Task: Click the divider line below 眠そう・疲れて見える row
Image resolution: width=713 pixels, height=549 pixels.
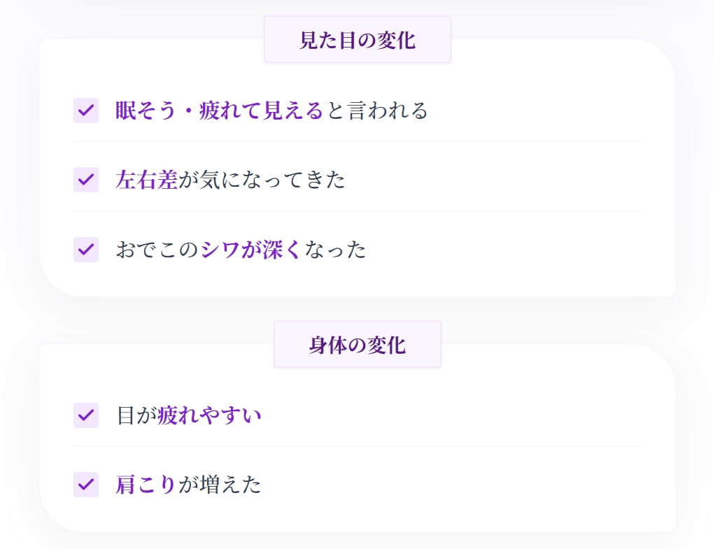Action: click(357, 141)
